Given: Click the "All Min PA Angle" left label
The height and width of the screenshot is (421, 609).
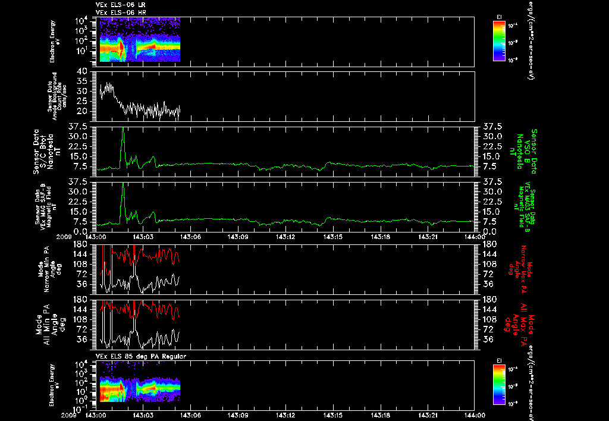Looking at the screenshot, I should (52, 325).
